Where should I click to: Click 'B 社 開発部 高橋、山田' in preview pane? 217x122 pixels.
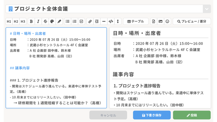coord(159,62)
